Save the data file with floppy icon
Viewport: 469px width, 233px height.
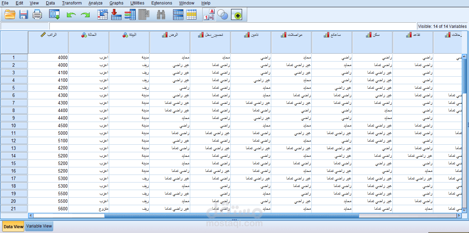[x=24, y=14]
